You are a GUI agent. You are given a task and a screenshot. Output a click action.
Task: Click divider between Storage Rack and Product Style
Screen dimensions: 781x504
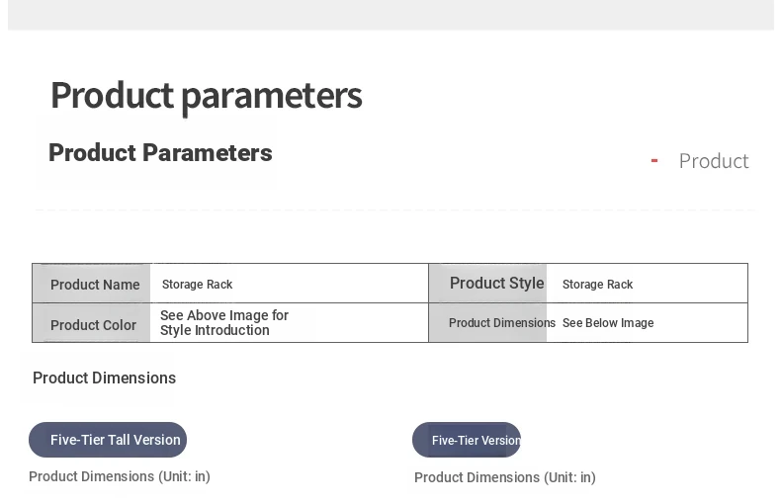coord(428,284)
